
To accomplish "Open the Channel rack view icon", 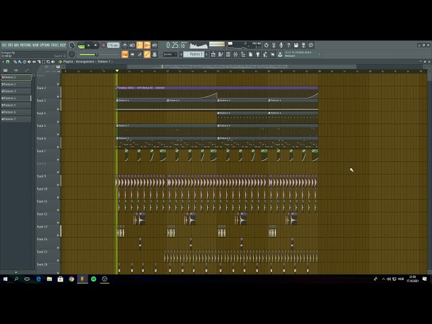I will tap(228, 54).
